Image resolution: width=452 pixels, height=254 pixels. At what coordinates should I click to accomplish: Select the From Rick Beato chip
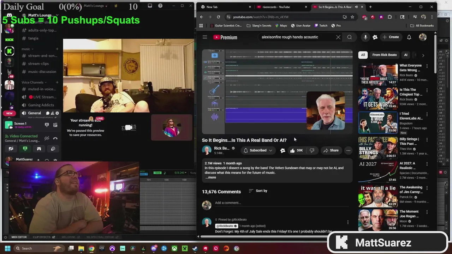click(384, 55)
